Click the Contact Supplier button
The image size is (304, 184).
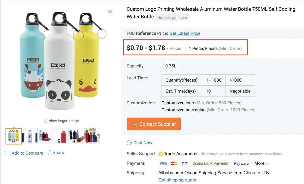point(154,124)
